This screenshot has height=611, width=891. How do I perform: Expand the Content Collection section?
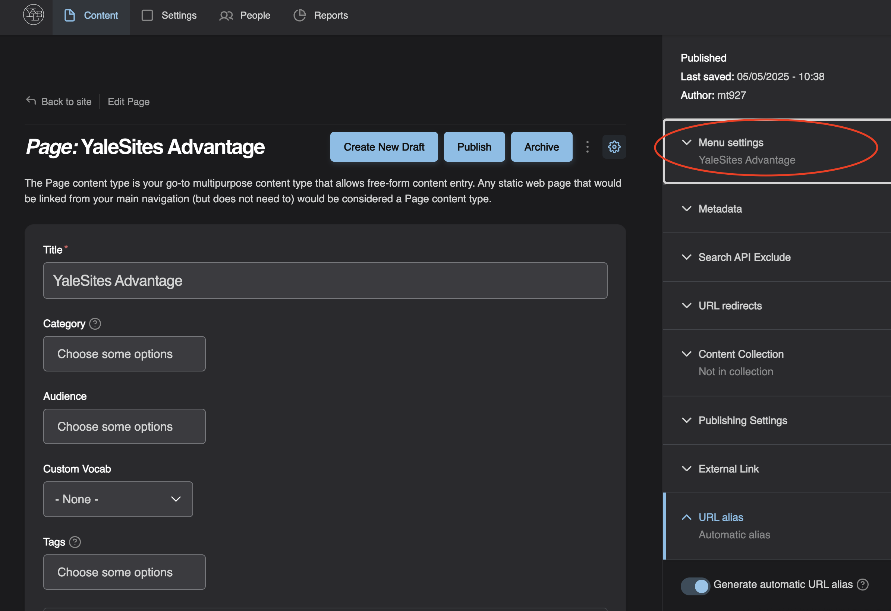point(777,363)
